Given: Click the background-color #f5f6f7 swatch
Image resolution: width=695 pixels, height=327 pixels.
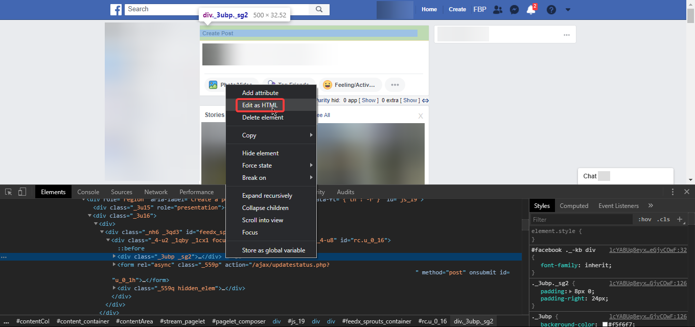Looking at the screenshot, I should click(604, 324).
